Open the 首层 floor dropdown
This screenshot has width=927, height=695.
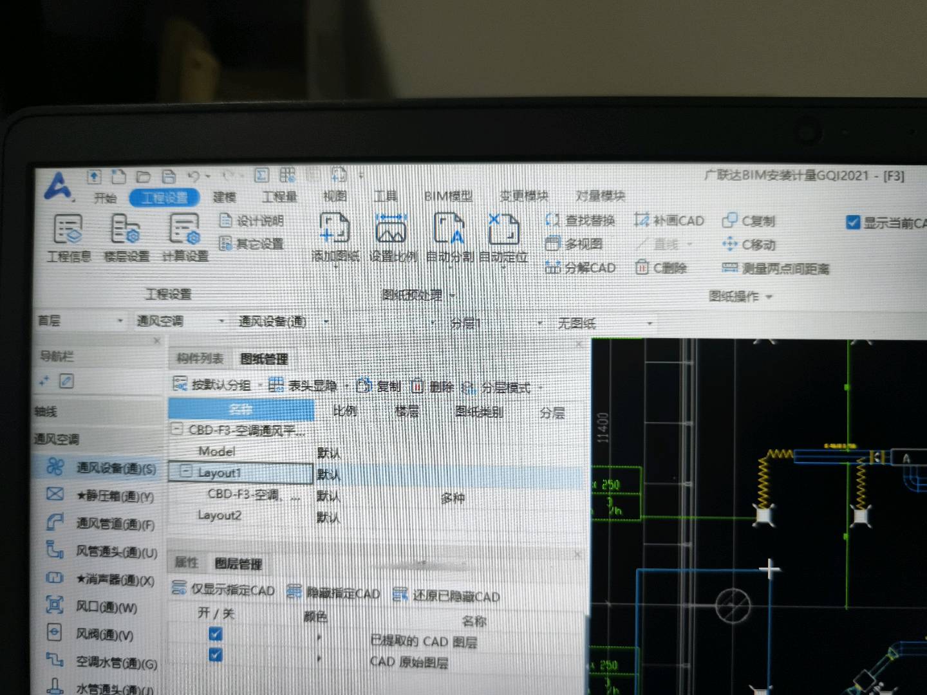(80, 320)
